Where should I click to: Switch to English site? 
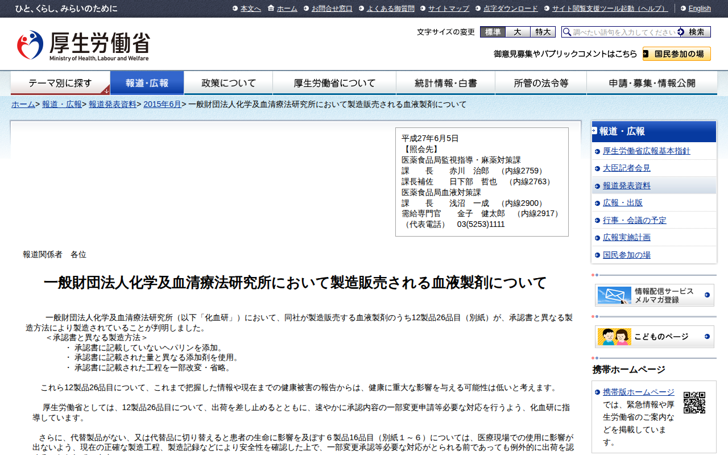[700, 9]
